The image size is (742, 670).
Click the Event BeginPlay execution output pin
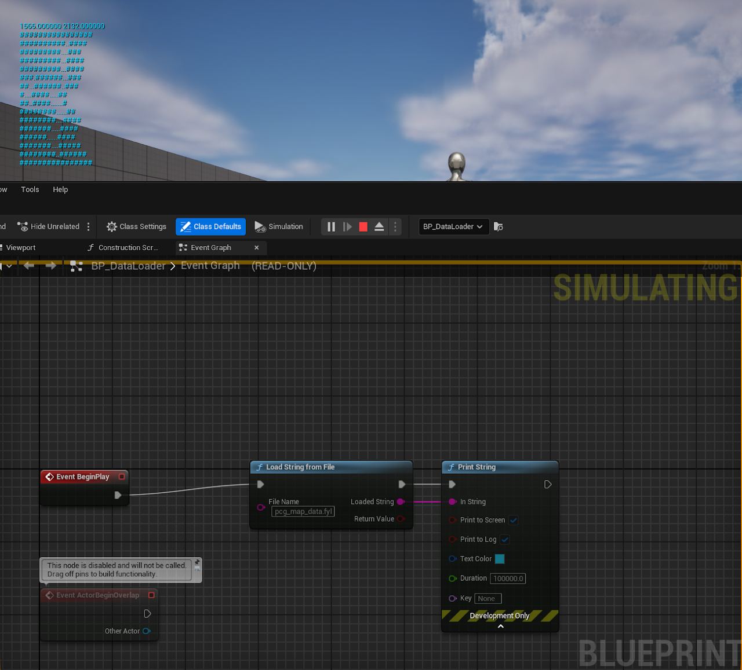click(x=118, y=495)
